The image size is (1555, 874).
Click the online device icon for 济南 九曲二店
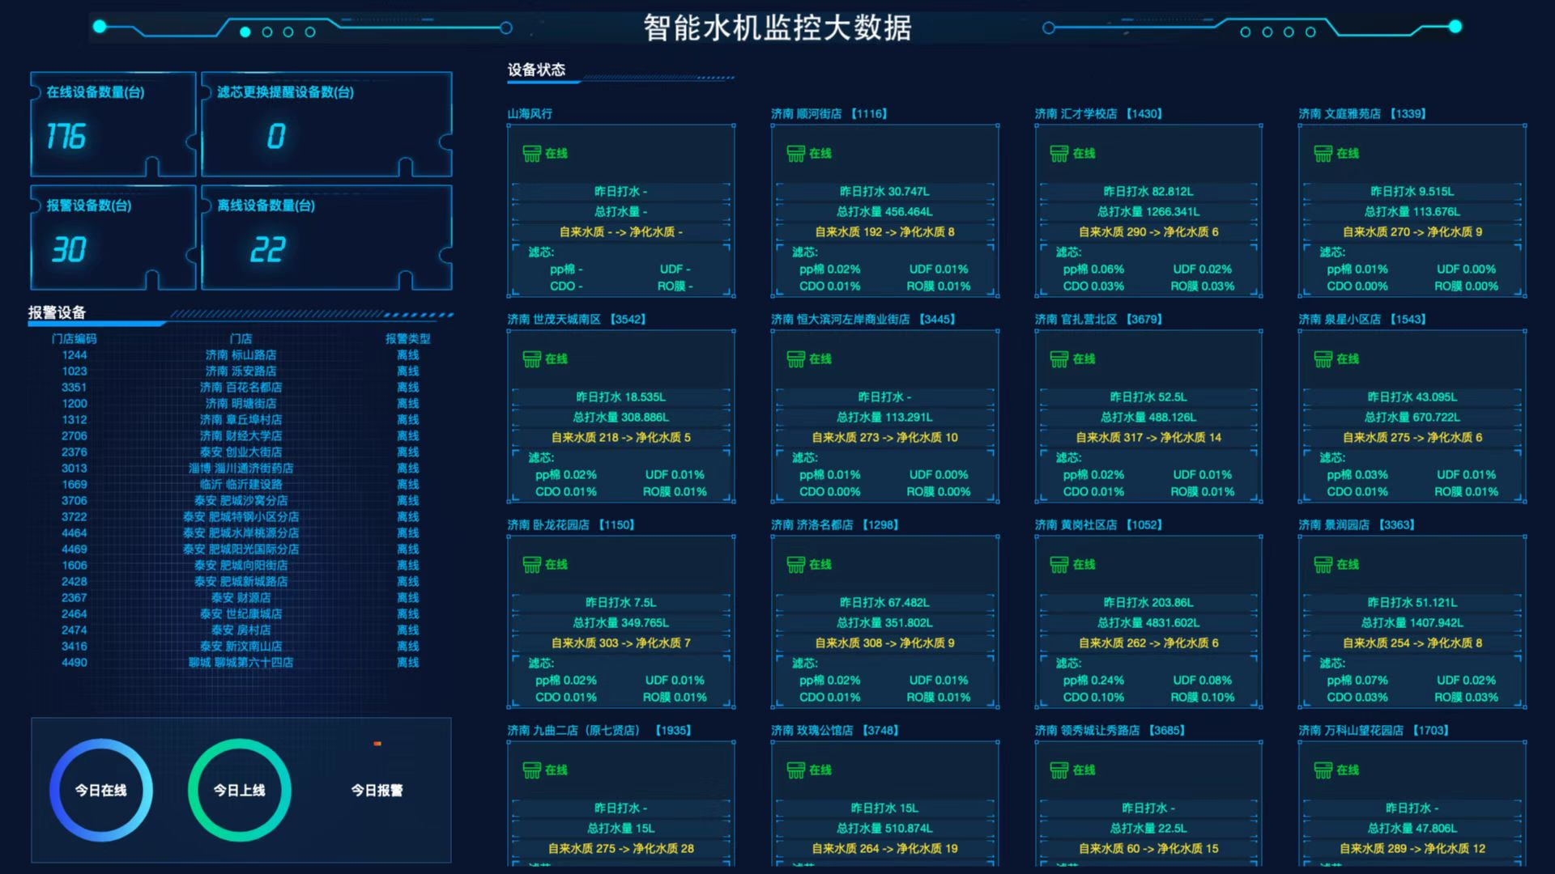tap(531, 770)
